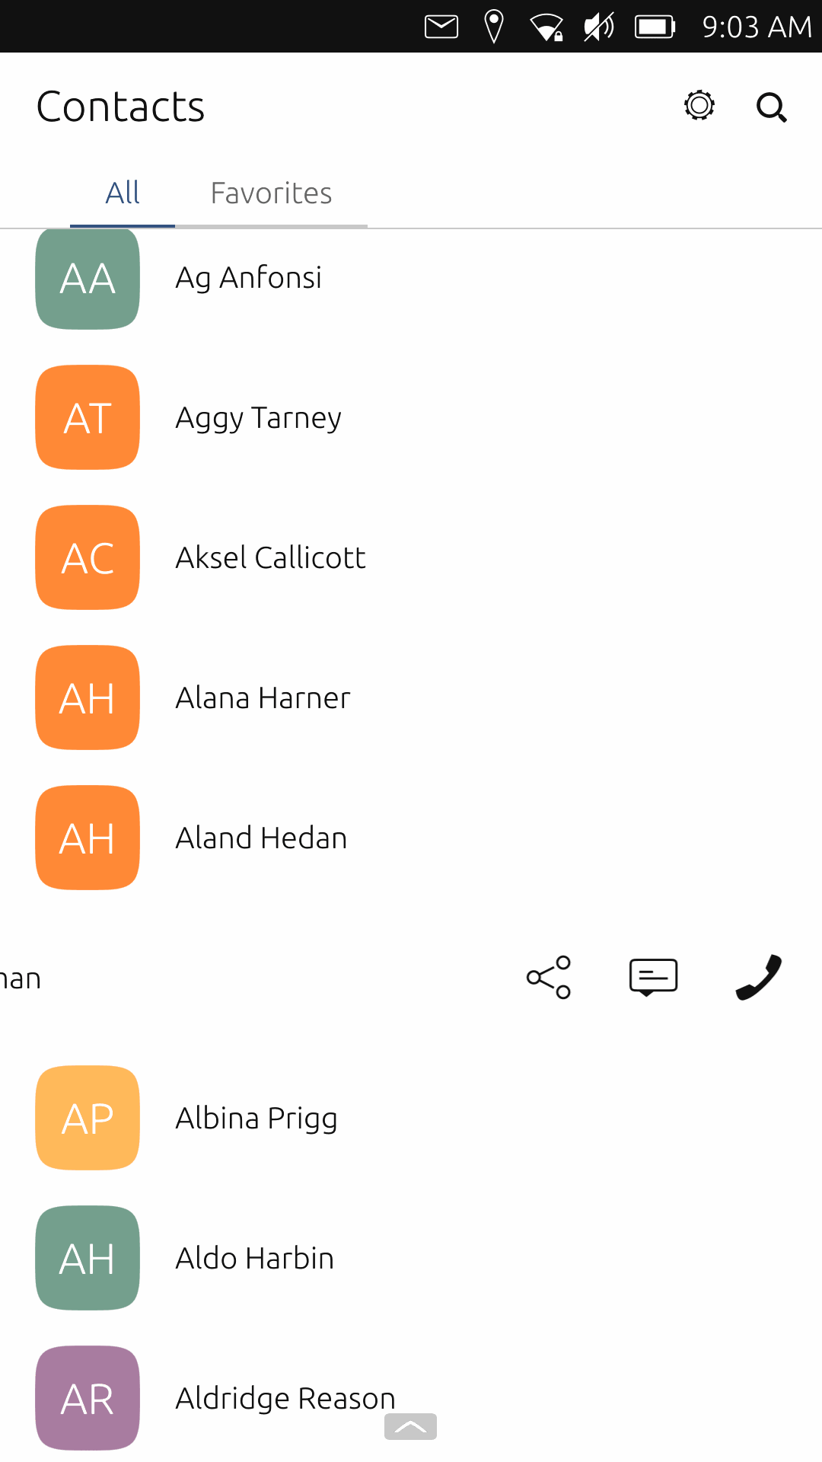Click the location icon in the status bar

point(493,26)
